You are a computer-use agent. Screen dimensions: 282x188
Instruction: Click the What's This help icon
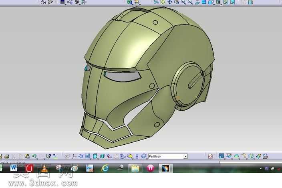(x=48, y=156)
